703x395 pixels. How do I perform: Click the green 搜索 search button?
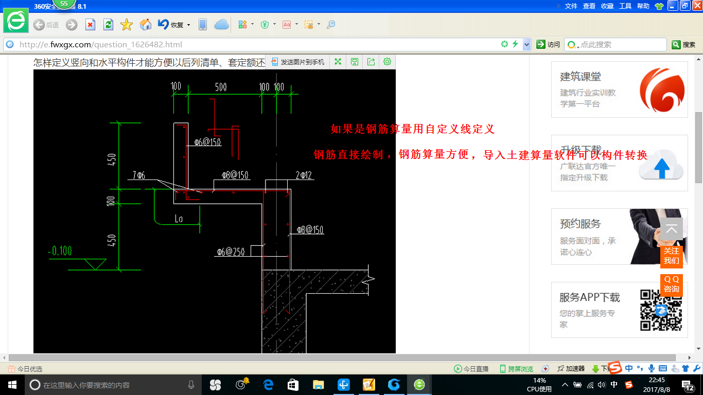point(684,45)
